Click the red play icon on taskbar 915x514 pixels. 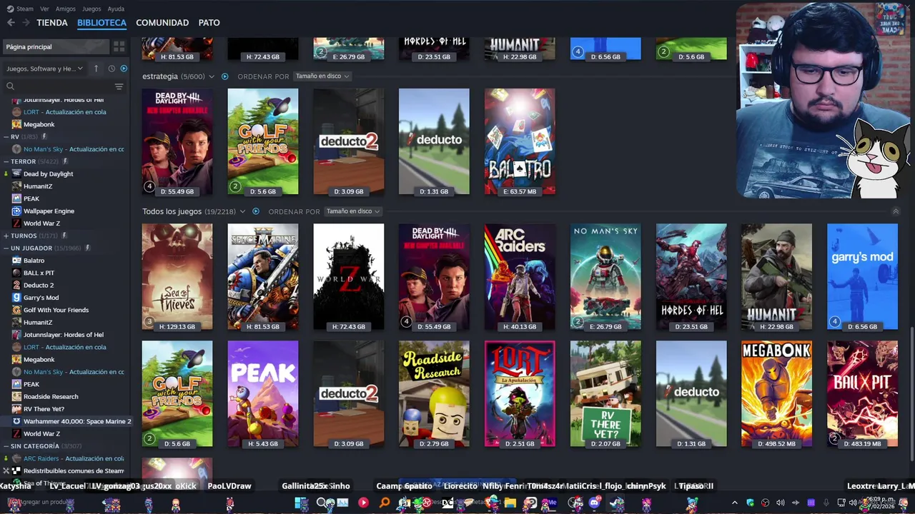point(363,503)
